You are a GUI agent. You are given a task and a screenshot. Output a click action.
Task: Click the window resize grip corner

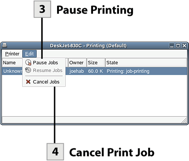pos(184,120)
